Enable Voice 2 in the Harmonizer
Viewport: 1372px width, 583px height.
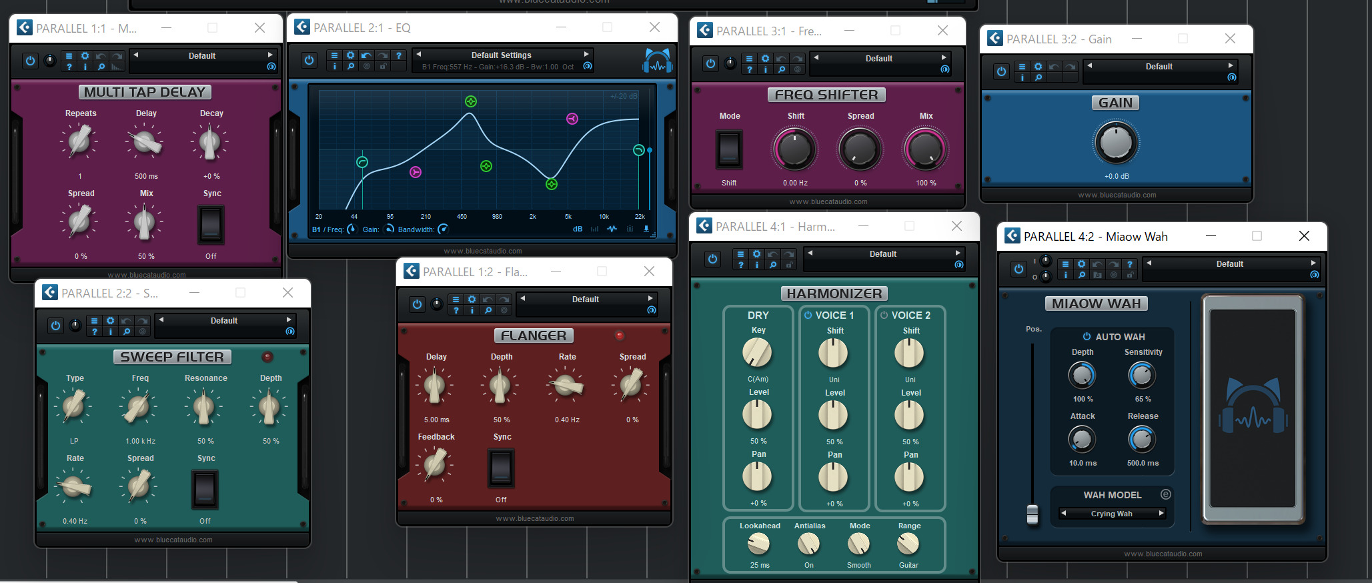coord(884,315)
